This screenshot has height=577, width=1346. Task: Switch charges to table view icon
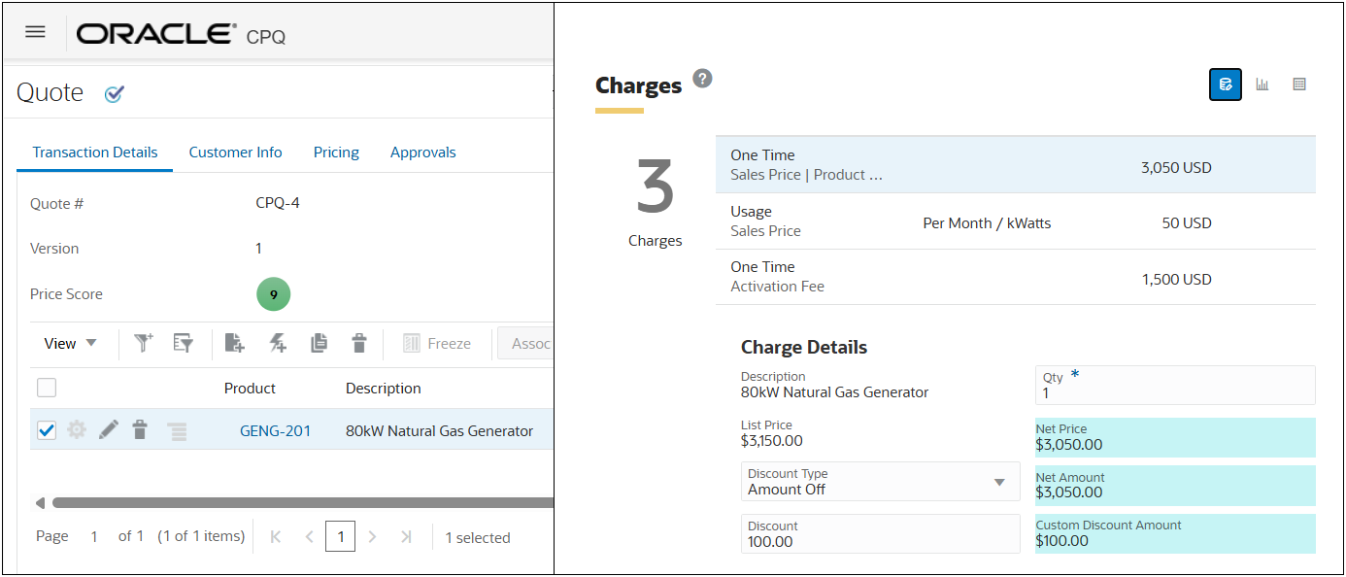point(1299,85)
